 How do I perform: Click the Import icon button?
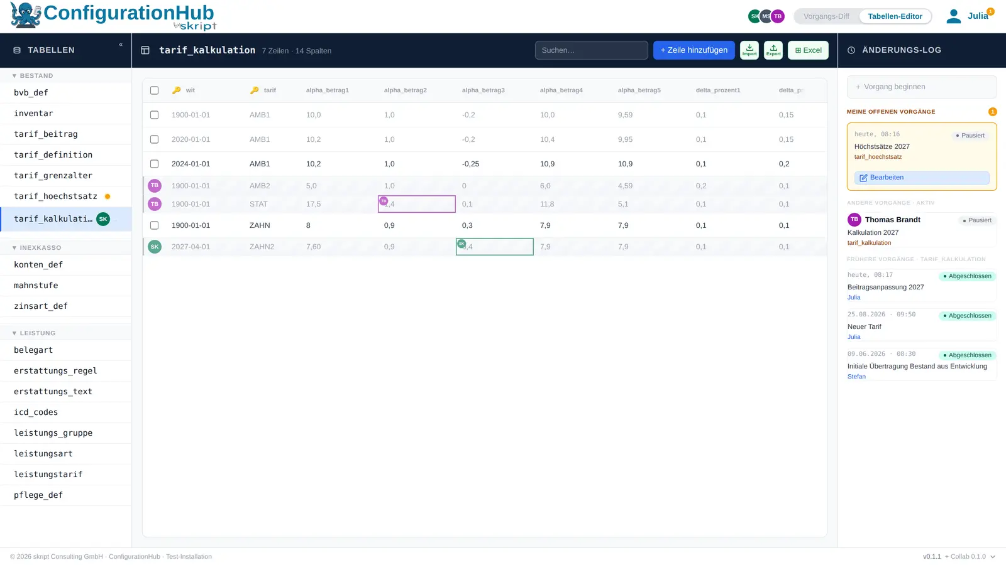click(x=749, y=50)
